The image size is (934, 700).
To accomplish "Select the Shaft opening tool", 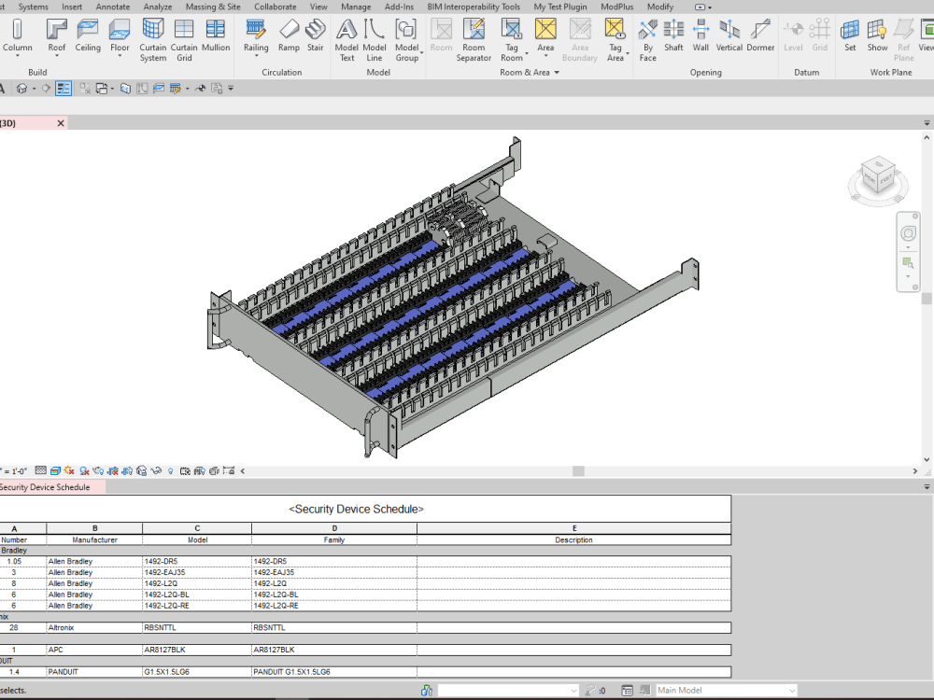I will coord(673,37).
